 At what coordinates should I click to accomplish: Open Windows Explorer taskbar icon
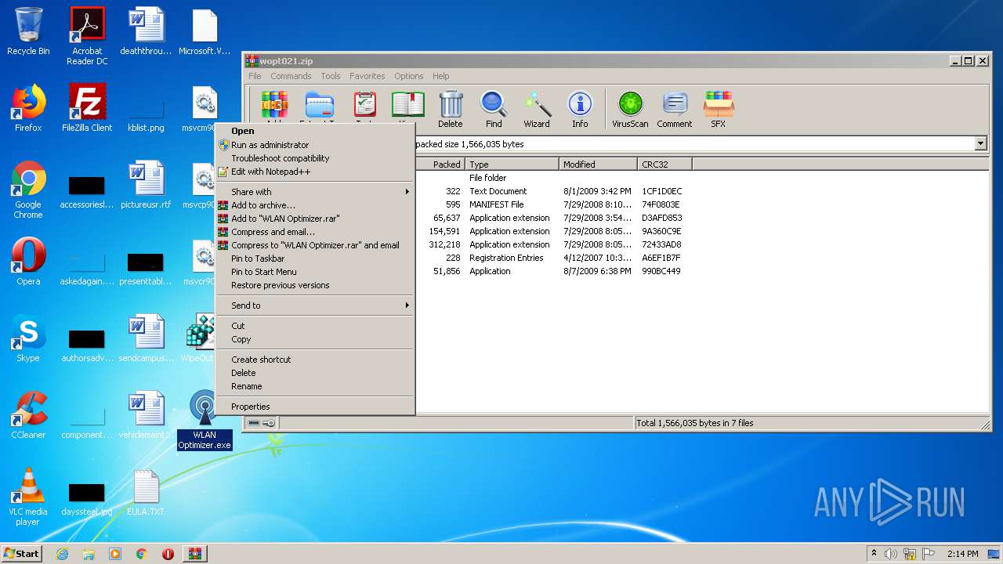[x=89, y=554]
